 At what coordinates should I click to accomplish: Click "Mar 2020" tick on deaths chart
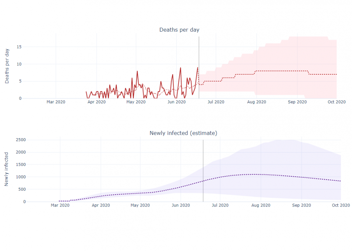56,102
